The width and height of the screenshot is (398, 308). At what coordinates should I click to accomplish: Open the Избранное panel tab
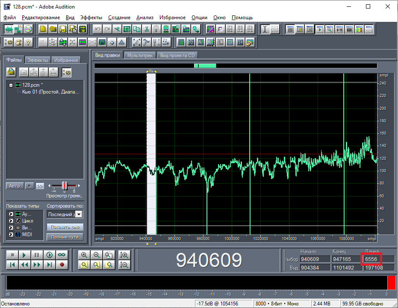pos(66,60)
